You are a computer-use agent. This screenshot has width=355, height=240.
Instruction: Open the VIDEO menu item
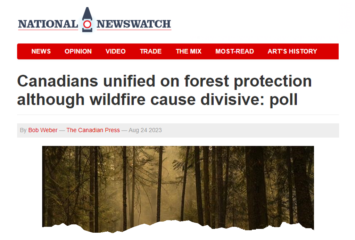pos(115,51)
